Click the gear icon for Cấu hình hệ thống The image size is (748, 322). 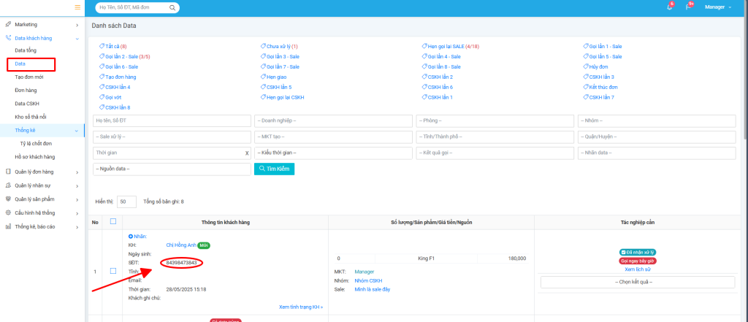coord(8,213)
